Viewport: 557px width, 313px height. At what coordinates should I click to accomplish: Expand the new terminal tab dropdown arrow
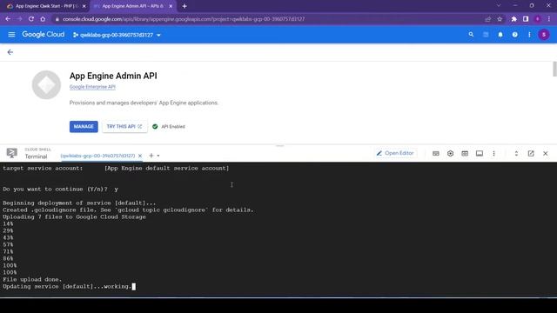click(x=158, y=156)
